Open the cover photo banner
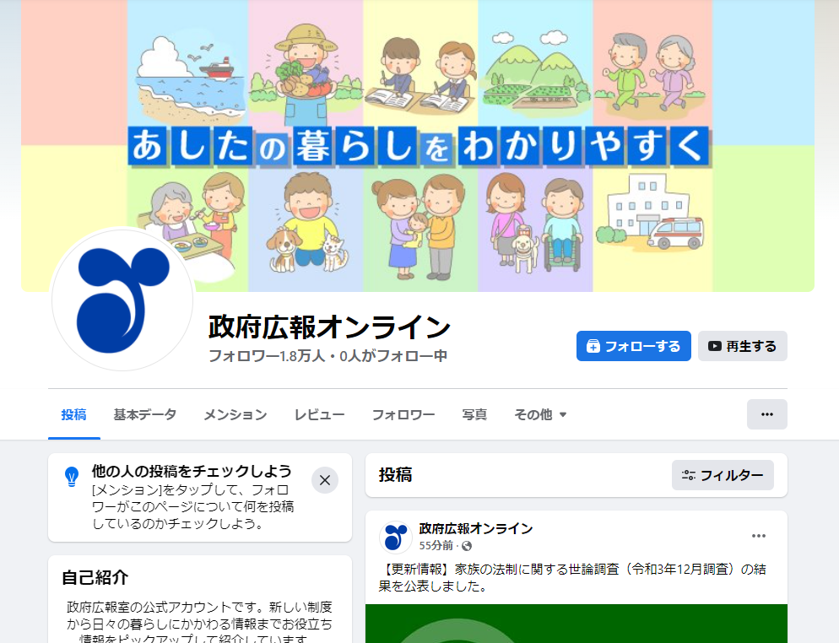Viewport: 839px width, 643px height. [x=418, y=145]
